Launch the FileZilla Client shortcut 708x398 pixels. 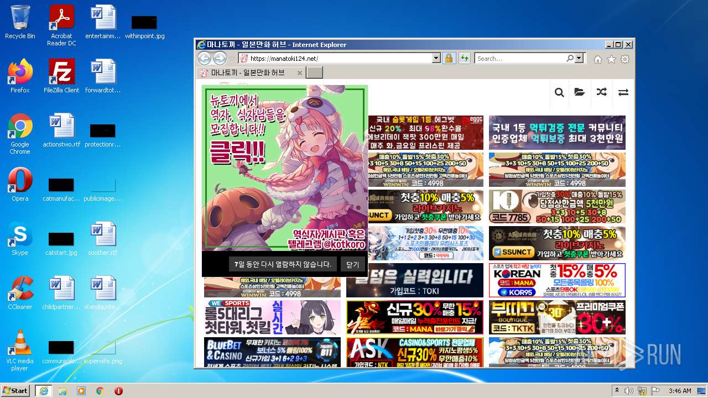[61, 76]
